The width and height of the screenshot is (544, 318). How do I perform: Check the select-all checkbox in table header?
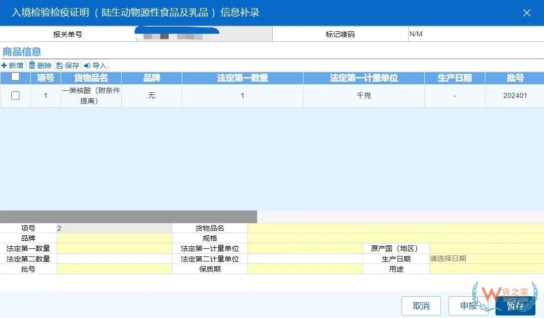pyautogui.click(x=15, y=77)
